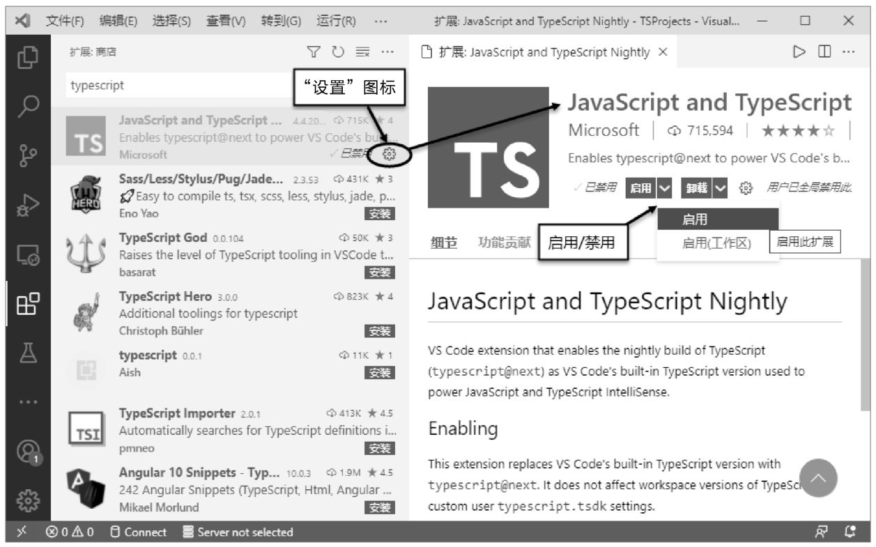Open the Search view in activity bar
This screenshot has height=547, width=876.
pos(28,106)
